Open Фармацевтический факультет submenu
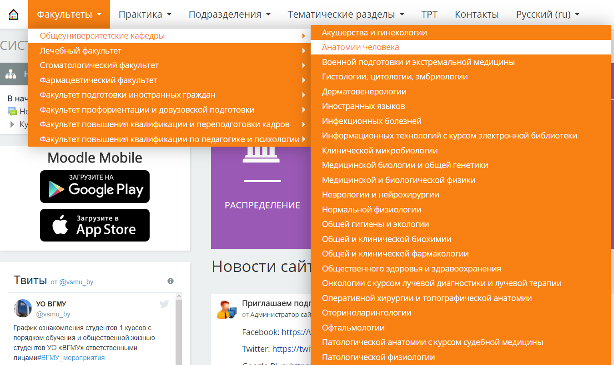The height and width of the screenshot is (365, 614). point(98,80)
